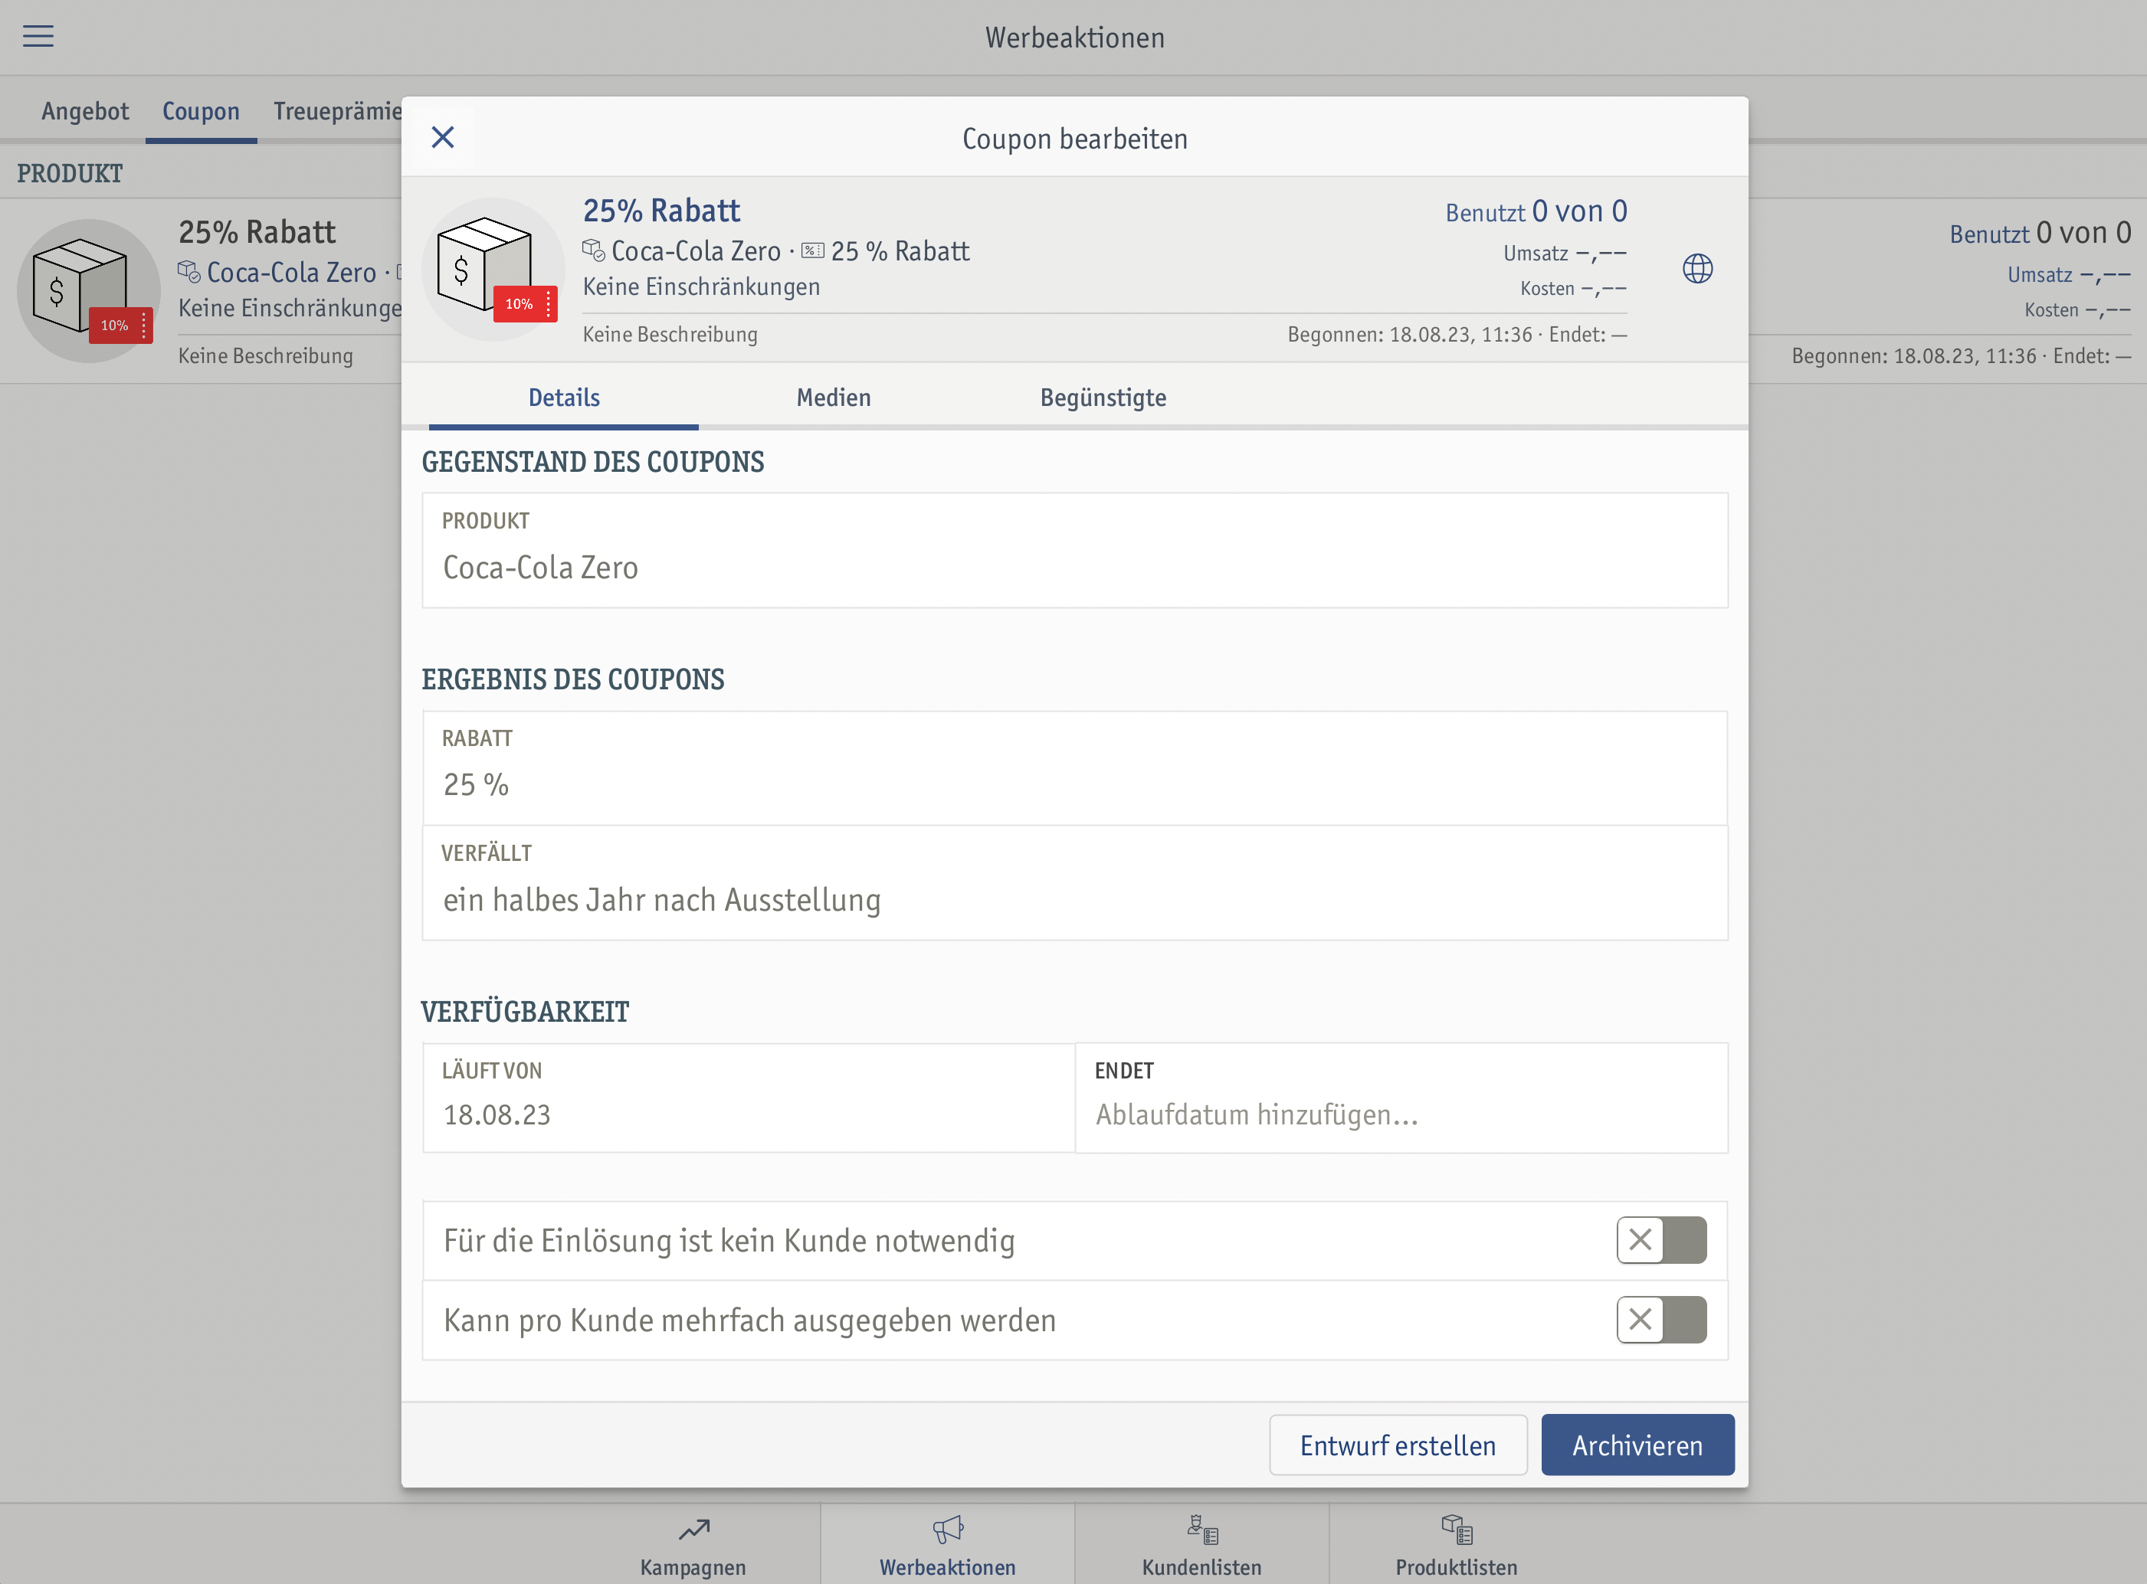The height and width of the screenshot is (1584, 2147).
Task: Open Werbeaktionen from bottom navigation
Action: [947, 1545]
